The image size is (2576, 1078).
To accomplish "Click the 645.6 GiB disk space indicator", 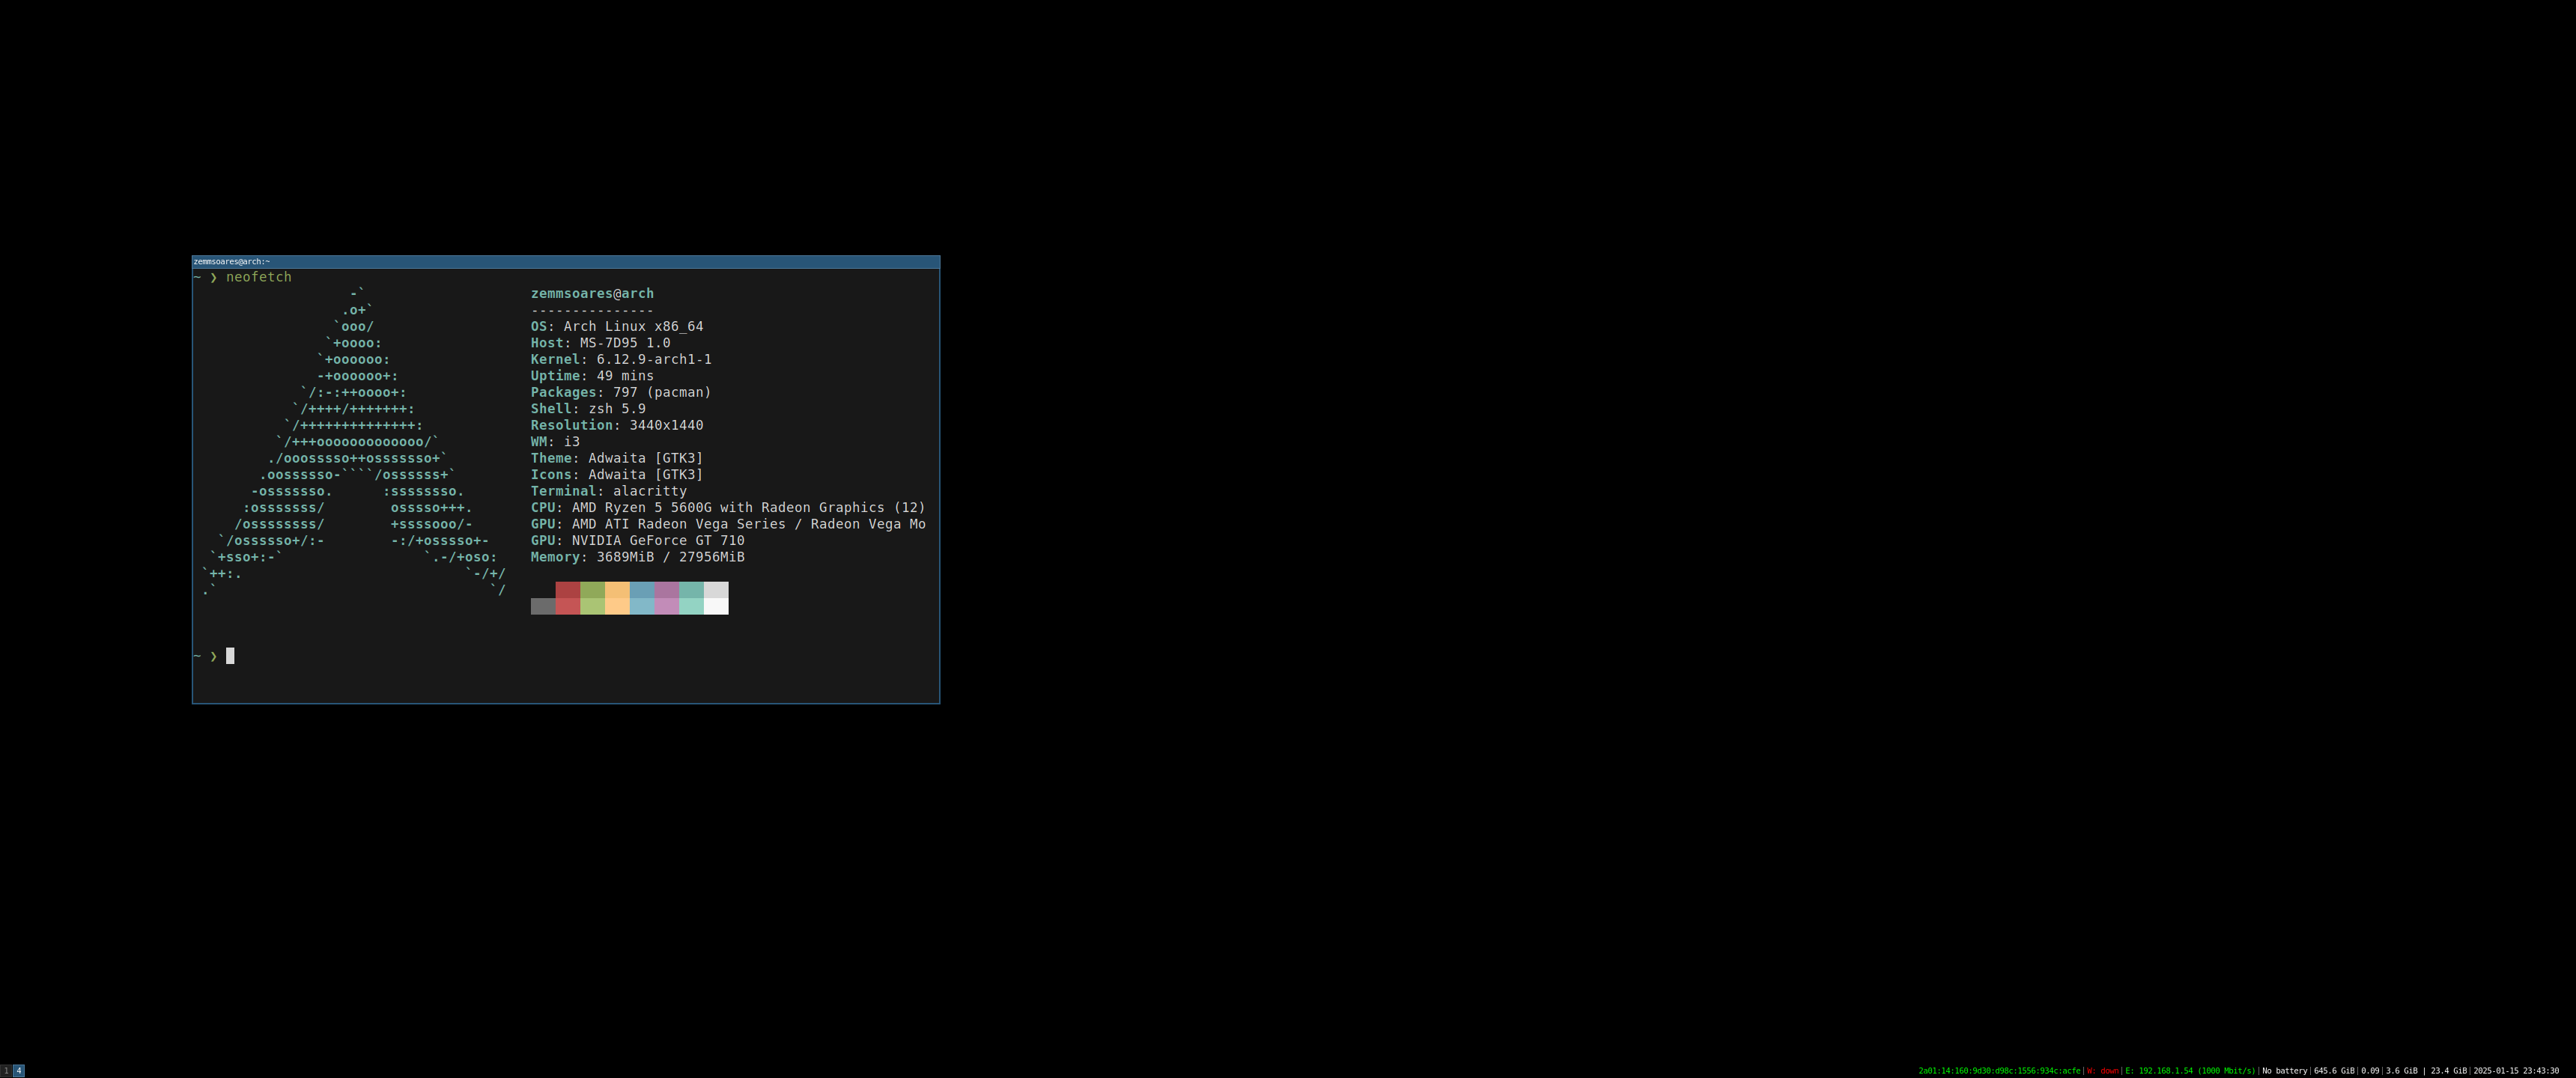I will 2333,1070.
